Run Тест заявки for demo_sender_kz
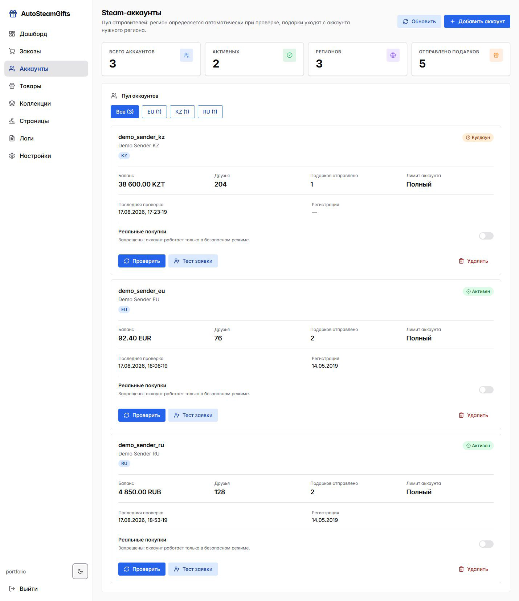 pos(193,261)
